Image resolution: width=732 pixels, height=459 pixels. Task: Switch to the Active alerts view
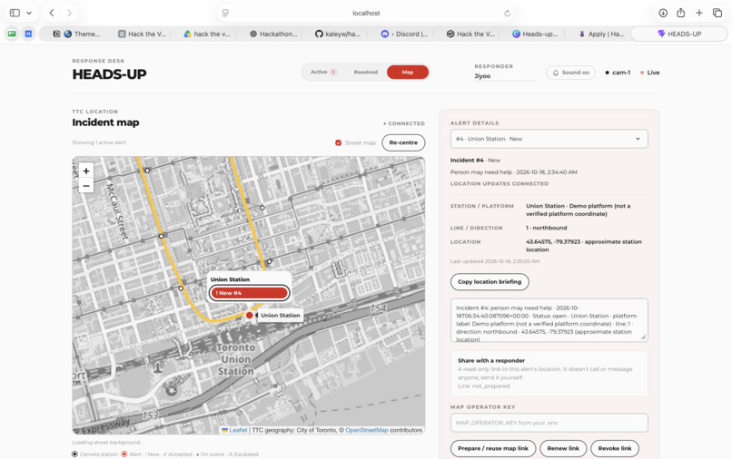coord(323,72)
